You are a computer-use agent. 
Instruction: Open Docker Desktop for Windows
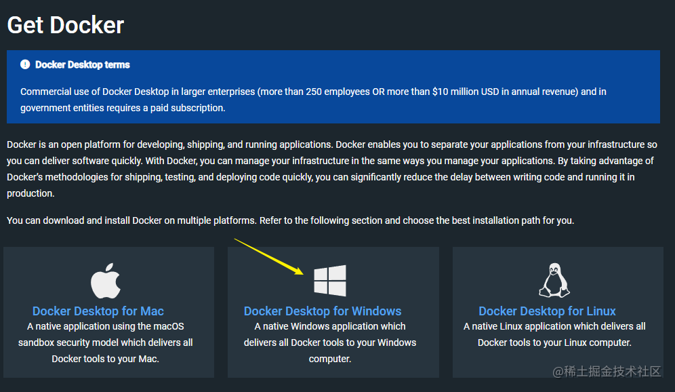tap(323, 311)
